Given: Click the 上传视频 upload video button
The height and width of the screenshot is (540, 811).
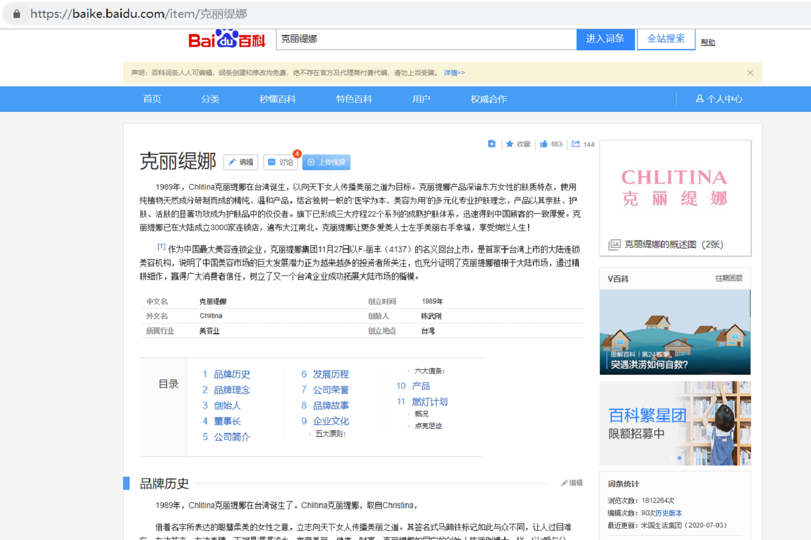Looking at the screenshot, I should point(326,162).
